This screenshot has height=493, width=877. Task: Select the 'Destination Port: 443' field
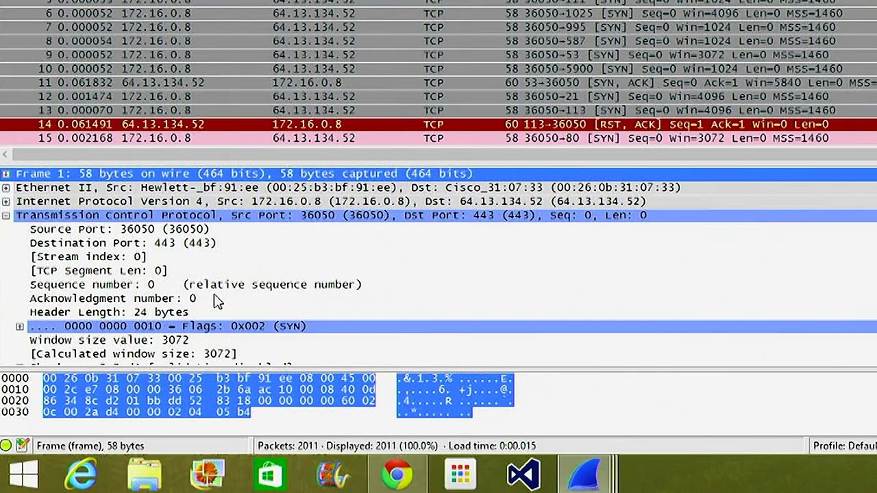123,243
